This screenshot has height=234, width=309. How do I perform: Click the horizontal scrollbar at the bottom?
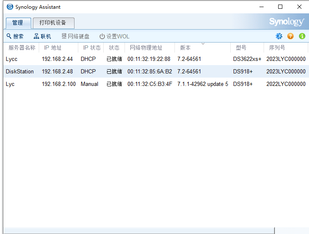[142, 230]
